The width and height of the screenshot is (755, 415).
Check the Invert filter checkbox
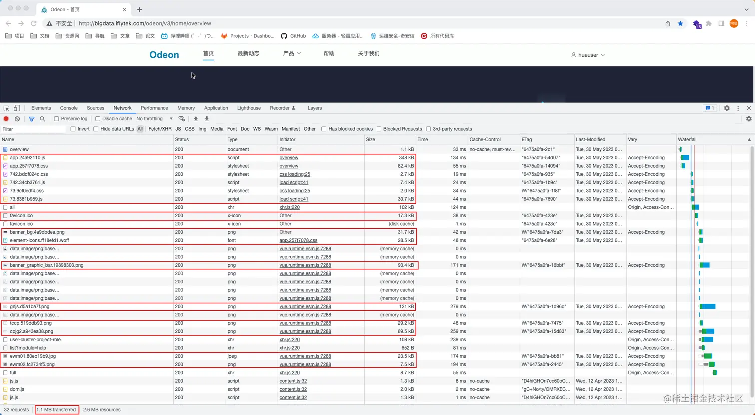point(73,129)
